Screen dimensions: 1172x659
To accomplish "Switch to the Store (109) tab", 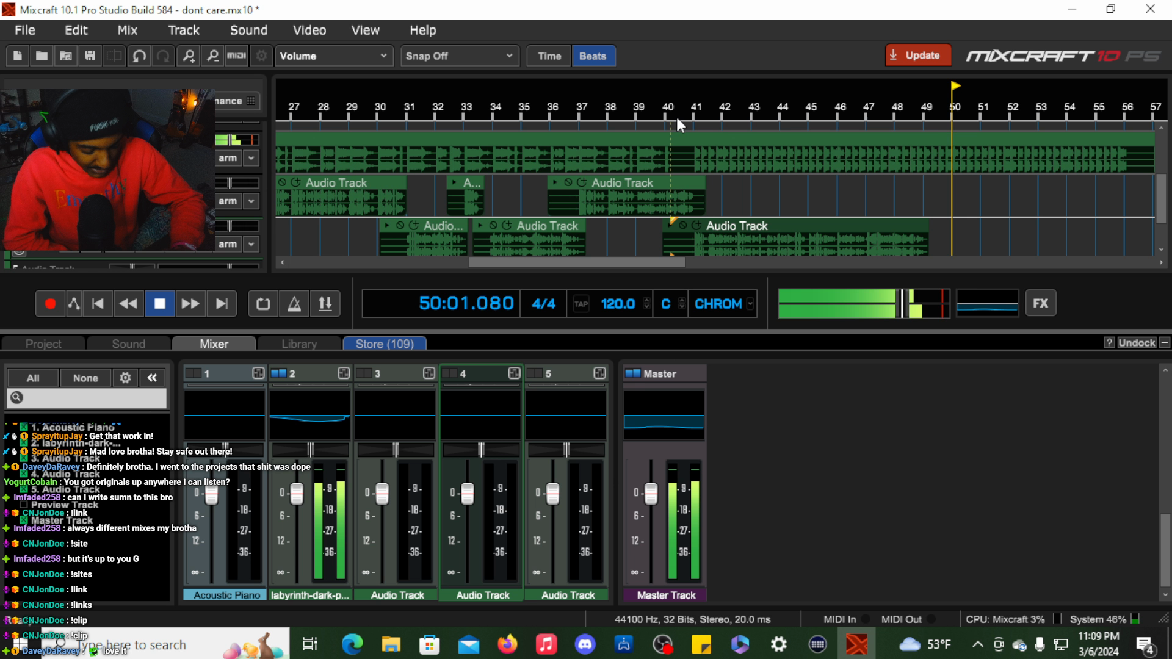I will pyautogui.click(x=385, y=344).
